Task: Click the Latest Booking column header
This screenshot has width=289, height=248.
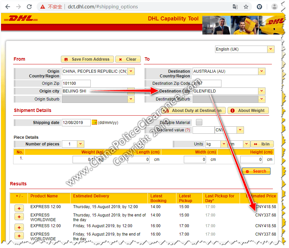Action: point(162,198)
